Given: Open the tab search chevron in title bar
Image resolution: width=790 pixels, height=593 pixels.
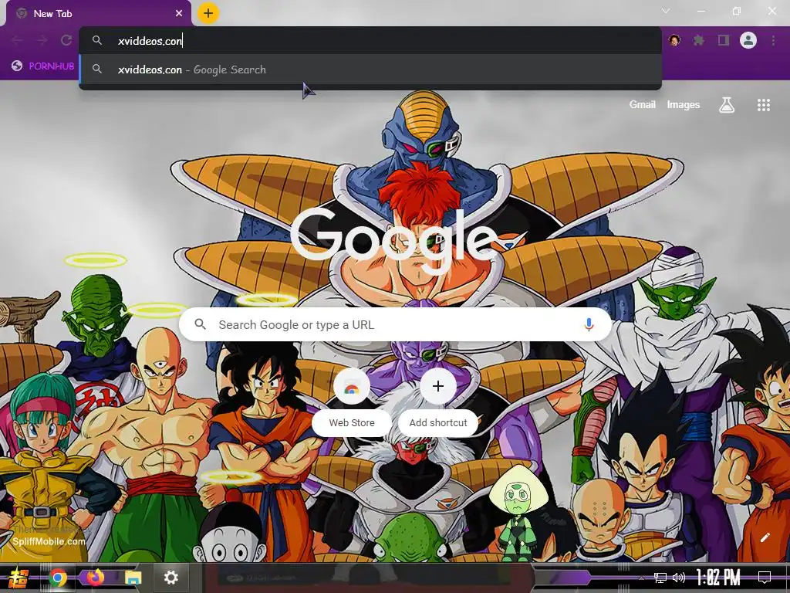Looking at the screenshot, I should [x=666, y=11].
